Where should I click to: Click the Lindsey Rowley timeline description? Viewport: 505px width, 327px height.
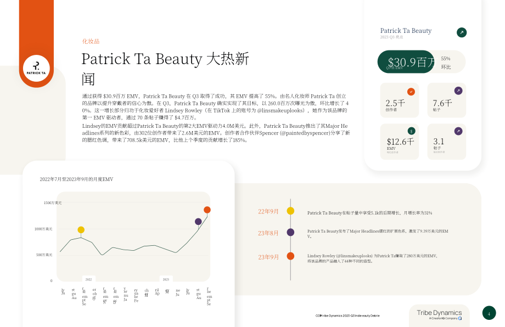tap(372, 258)
